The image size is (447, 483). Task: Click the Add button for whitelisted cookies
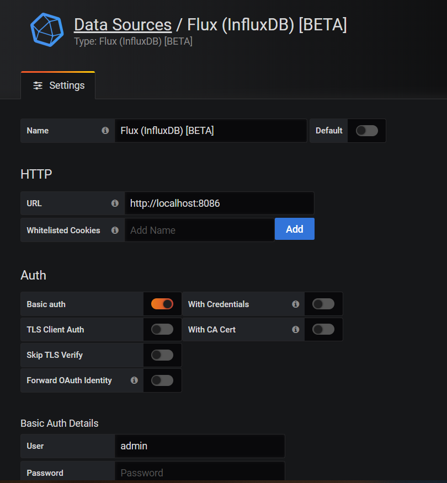[x=294, y=229]
